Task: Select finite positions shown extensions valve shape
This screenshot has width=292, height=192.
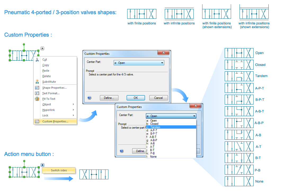Action: coord(216,12)
